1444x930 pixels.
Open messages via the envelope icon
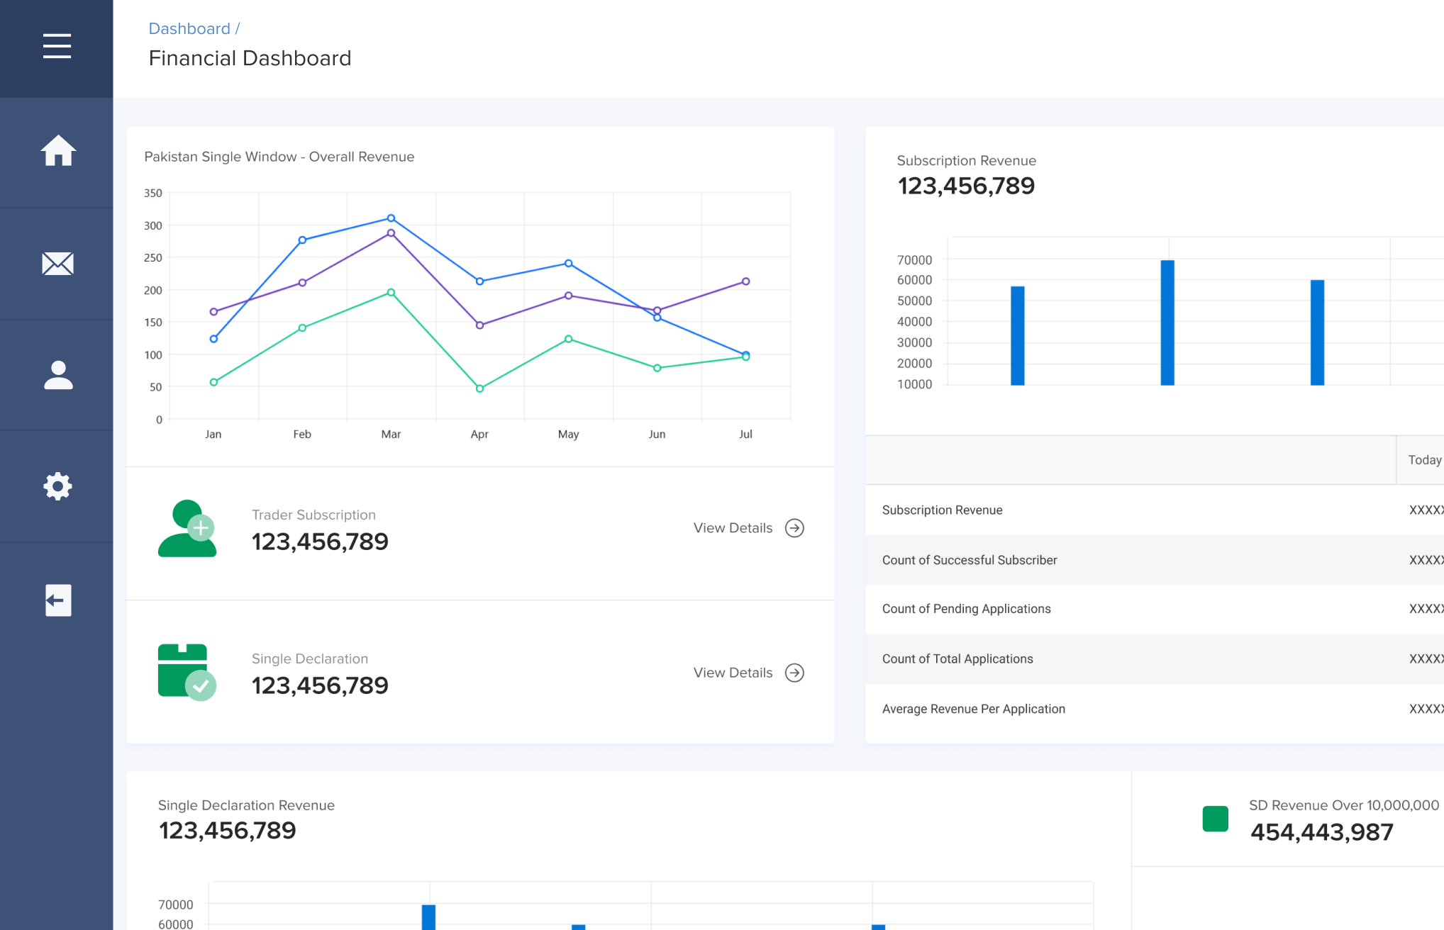click(x=57, y=264)
